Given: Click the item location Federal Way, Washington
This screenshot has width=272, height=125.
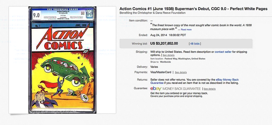Looking at the screenshot, I should point(185,59).
